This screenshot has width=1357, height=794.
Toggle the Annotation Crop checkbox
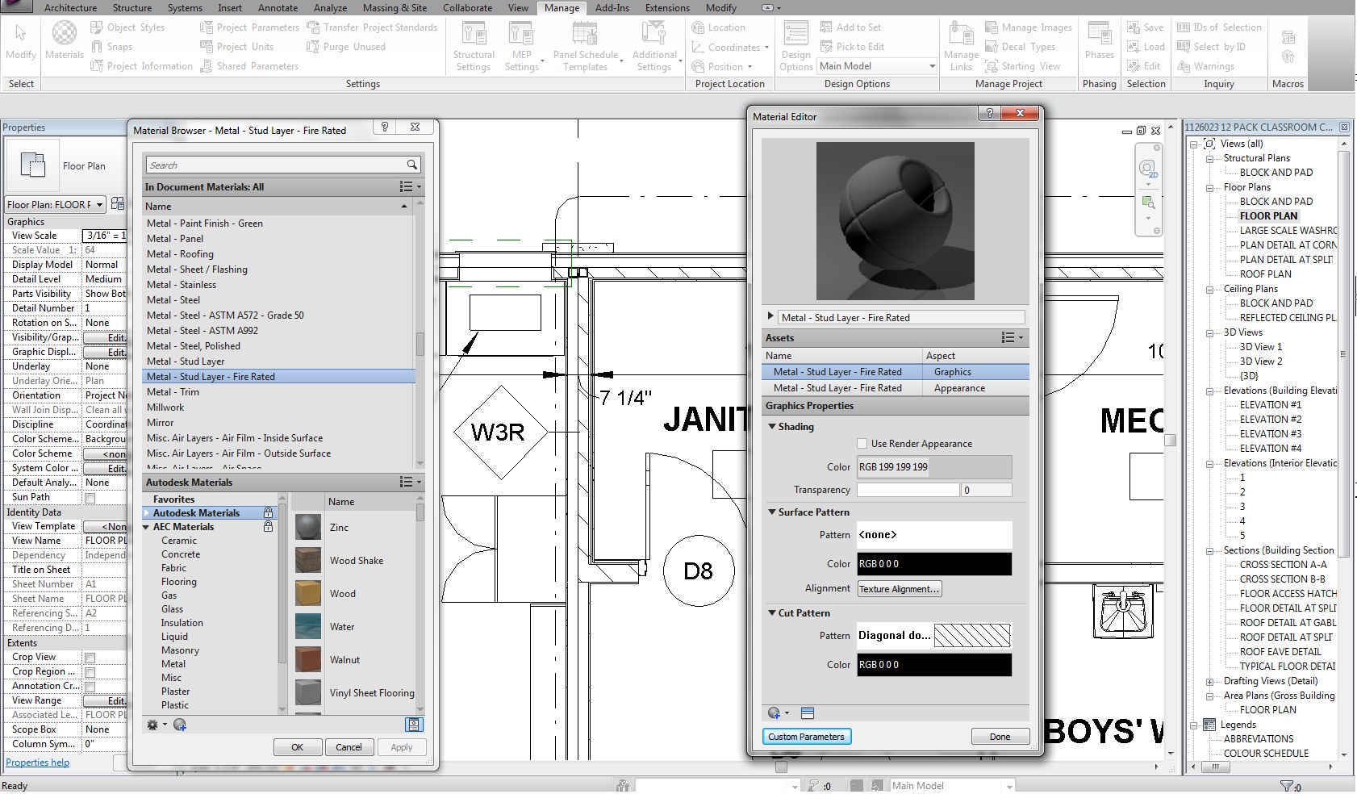pyautogui.click(x=90, y=687)
